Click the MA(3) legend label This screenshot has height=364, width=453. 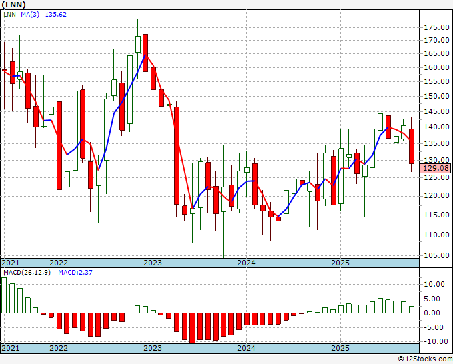[30, 15]
